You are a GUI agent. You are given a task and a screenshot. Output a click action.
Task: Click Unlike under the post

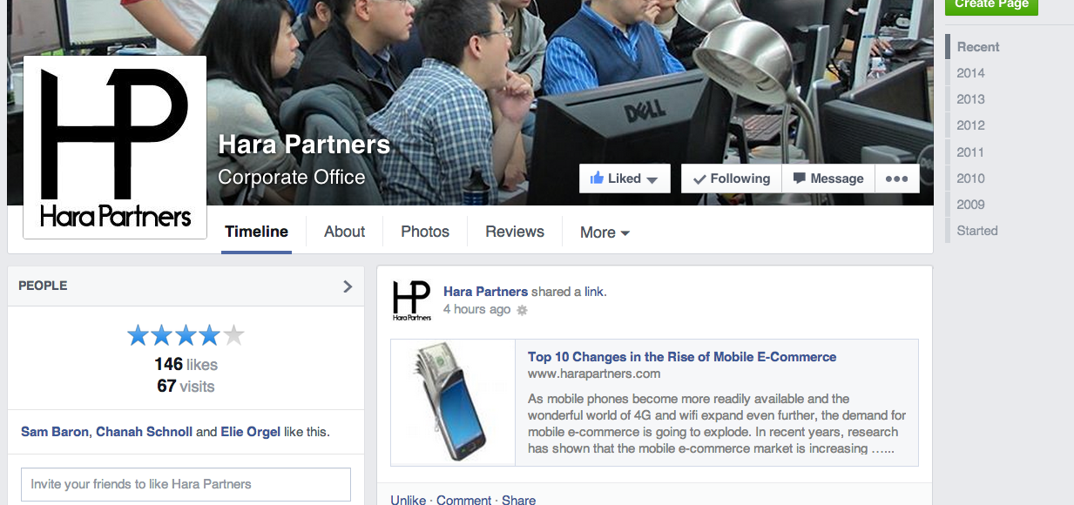tap(409, 500)
